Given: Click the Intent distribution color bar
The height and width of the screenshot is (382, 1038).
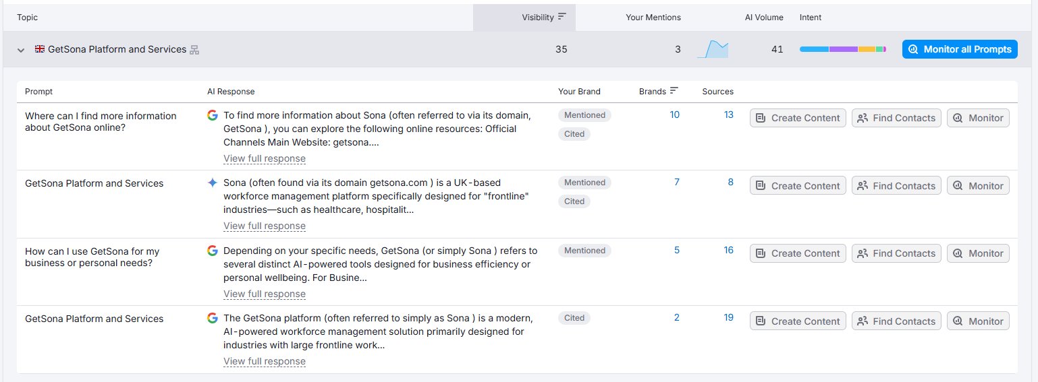Looking at the screenshot, I should pos(843,49).
